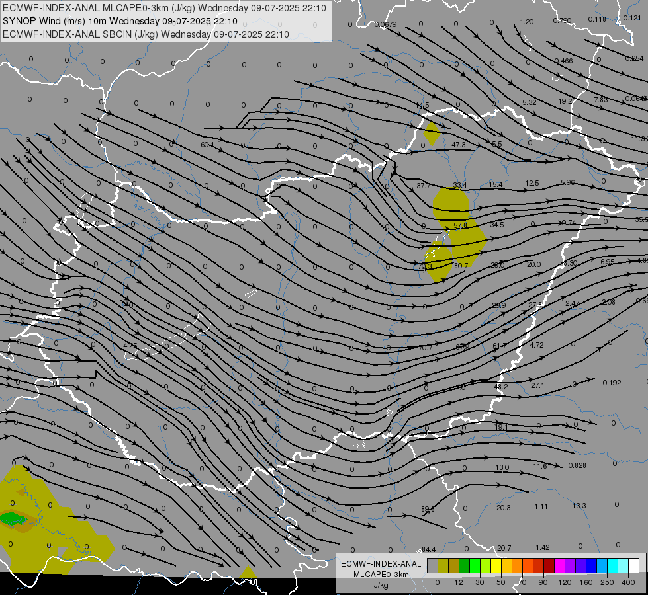The height and width of the screenshot is (595, 648).
Task: Click the map value 1.20
Action: pyautogui.click(x=526, y=22)
